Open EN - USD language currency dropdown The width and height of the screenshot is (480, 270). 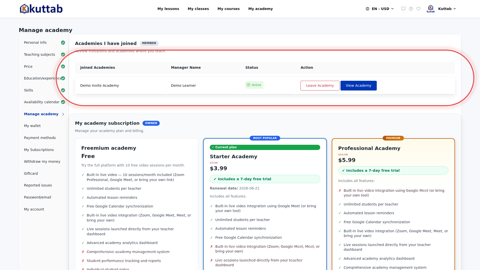click(x=380, y=9)
